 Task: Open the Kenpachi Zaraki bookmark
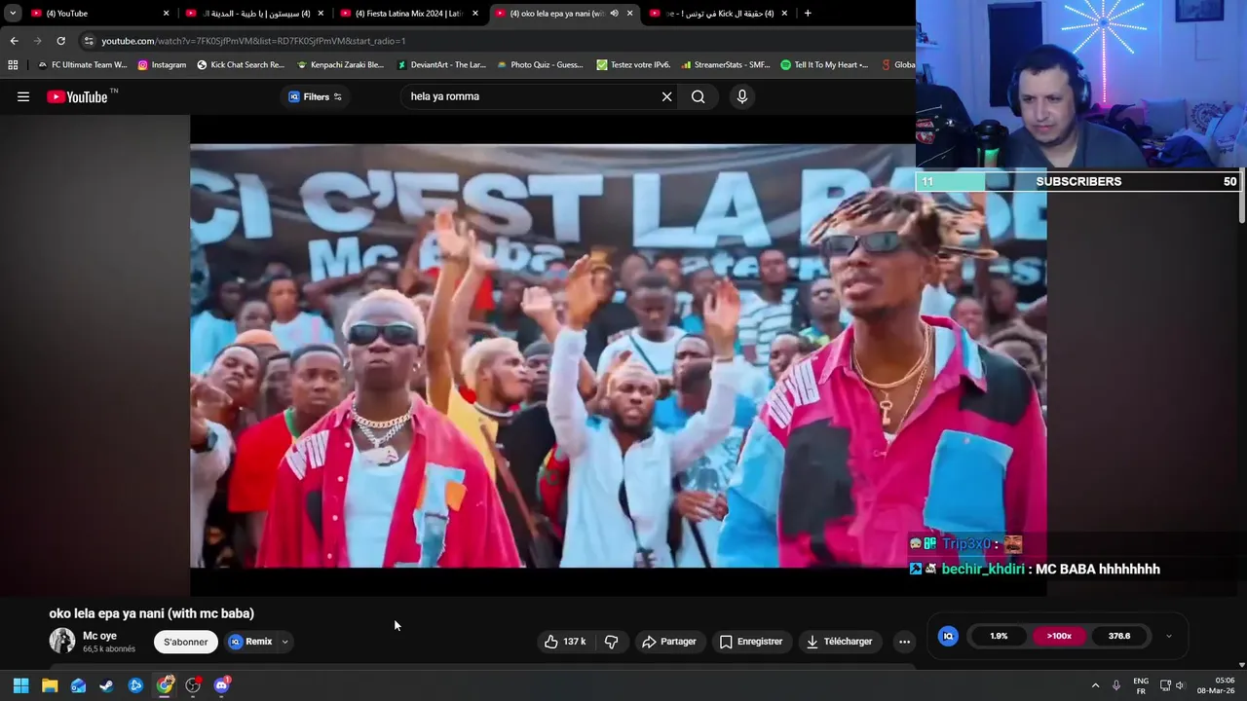click(x=340, y=65)
